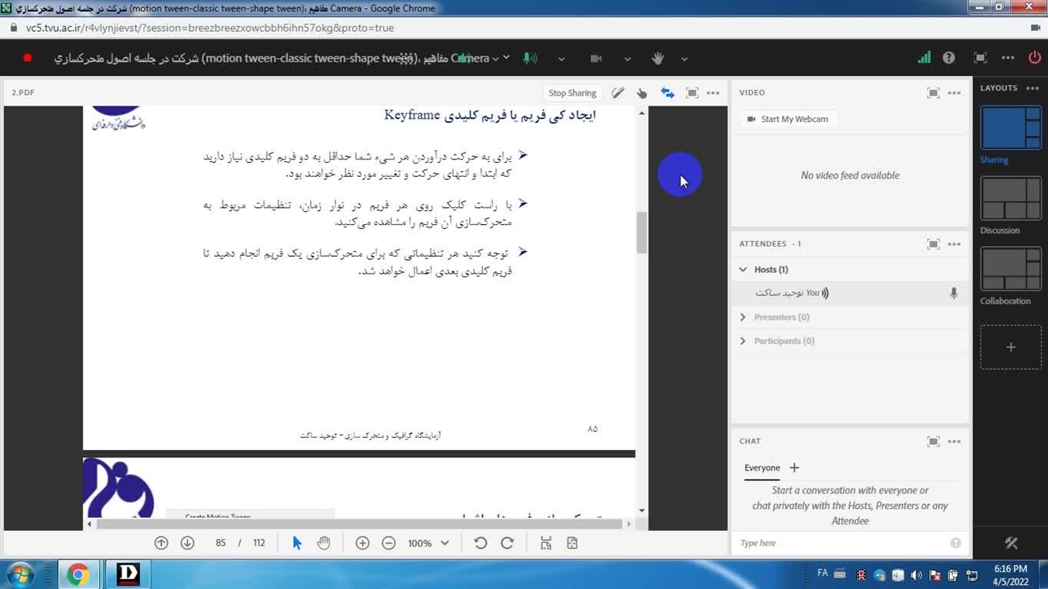
Task: Collapse the Hosts (1) group
Action: coord(743,269)
